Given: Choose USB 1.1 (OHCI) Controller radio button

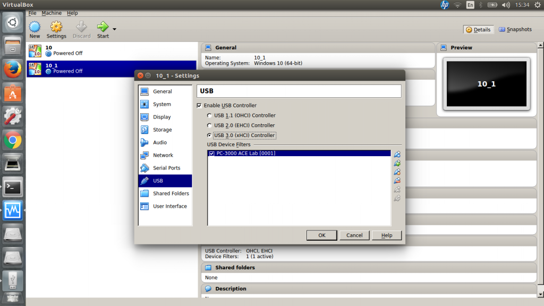Looking at the screenshot, I should tap(210, 115).
